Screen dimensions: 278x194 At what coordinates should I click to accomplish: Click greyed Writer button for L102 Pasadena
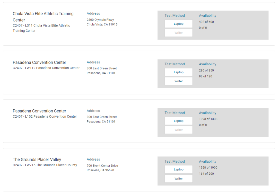(178, 130)
